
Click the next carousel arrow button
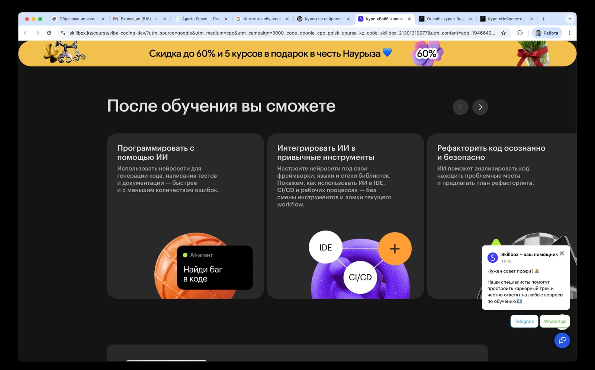click(x=480, y=107)
